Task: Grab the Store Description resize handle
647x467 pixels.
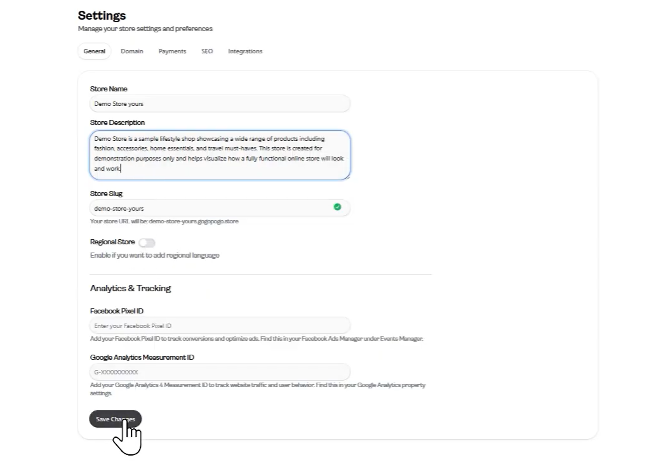Action: coord(348,177)
